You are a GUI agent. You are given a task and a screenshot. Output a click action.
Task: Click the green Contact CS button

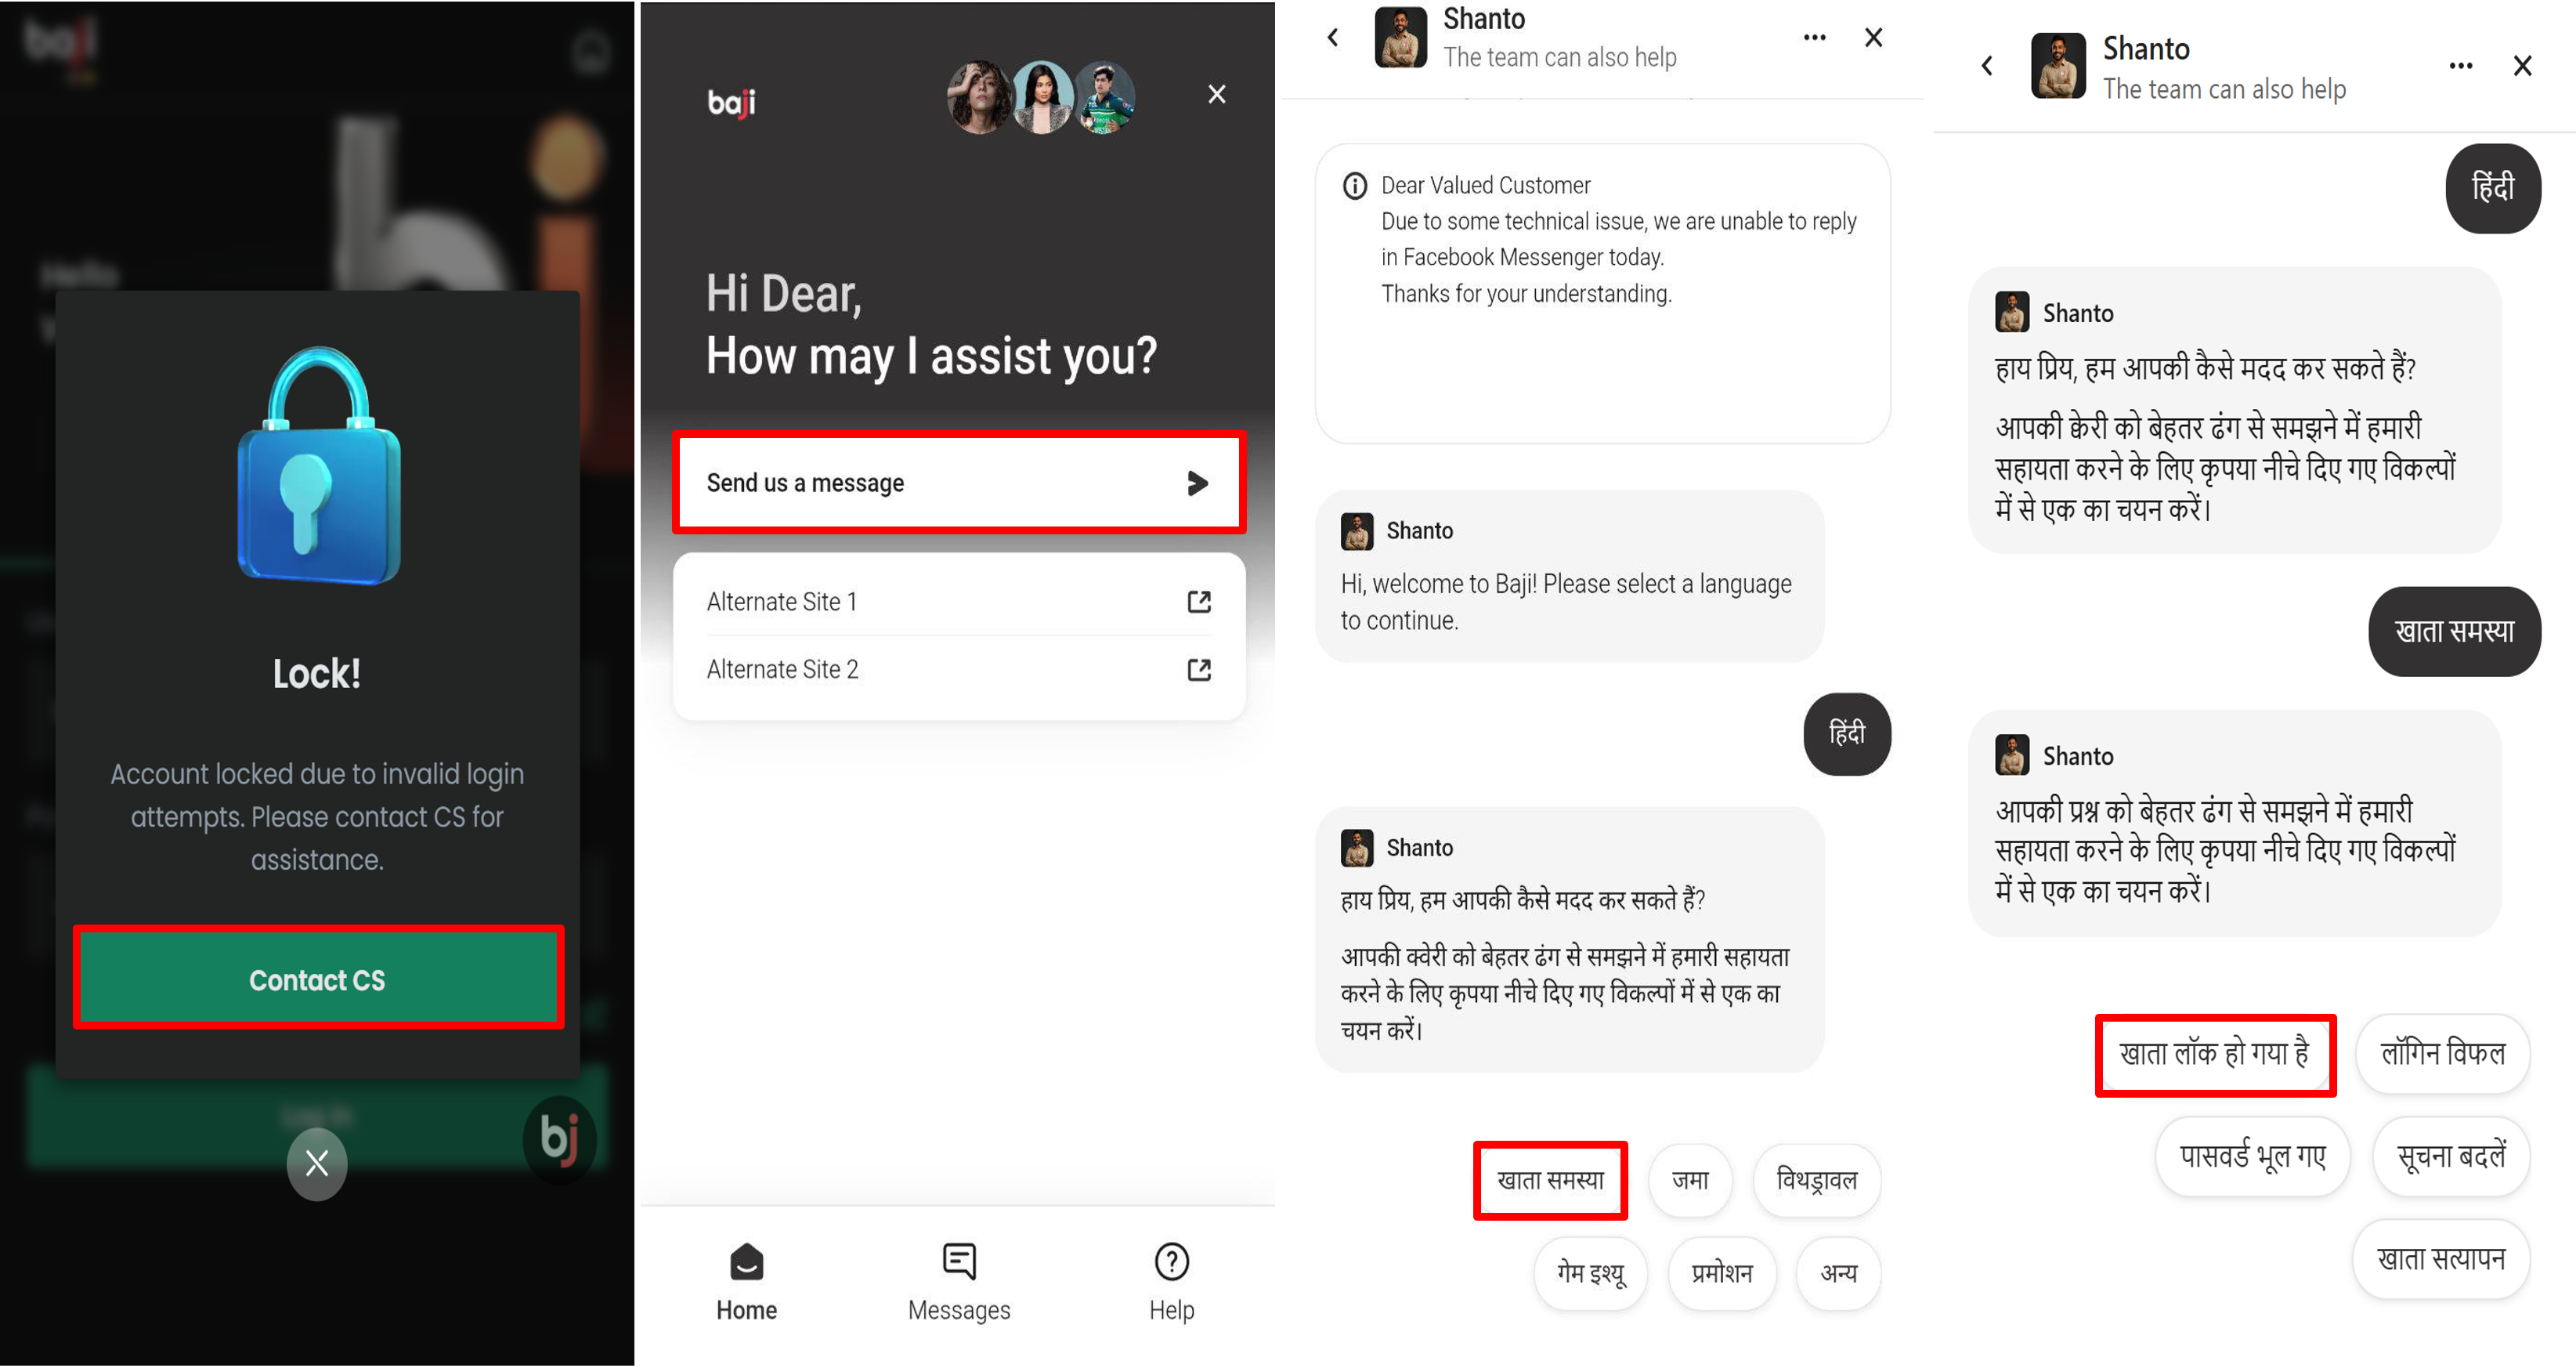[318, 979]
